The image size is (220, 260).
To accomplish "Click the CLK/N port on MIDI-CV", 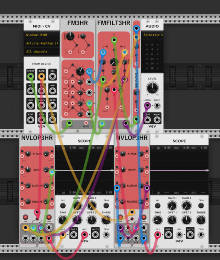I will coord(41,105).
